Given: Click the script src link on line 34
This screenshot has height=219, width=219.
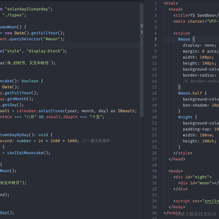Looking at the screenshot, I should point(211,201).
